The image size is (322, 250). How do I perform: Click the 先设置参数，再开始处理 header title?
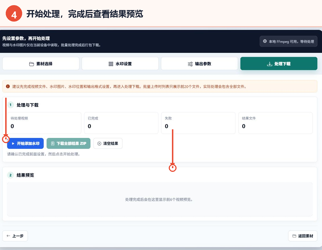tap(26, 39)
